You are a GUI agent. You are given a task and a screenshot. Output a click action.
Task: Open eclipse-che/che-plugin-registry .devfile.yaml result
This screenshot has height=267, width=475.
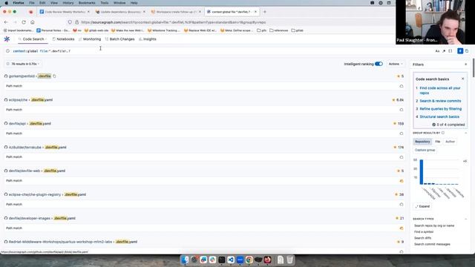coord(47,194)
